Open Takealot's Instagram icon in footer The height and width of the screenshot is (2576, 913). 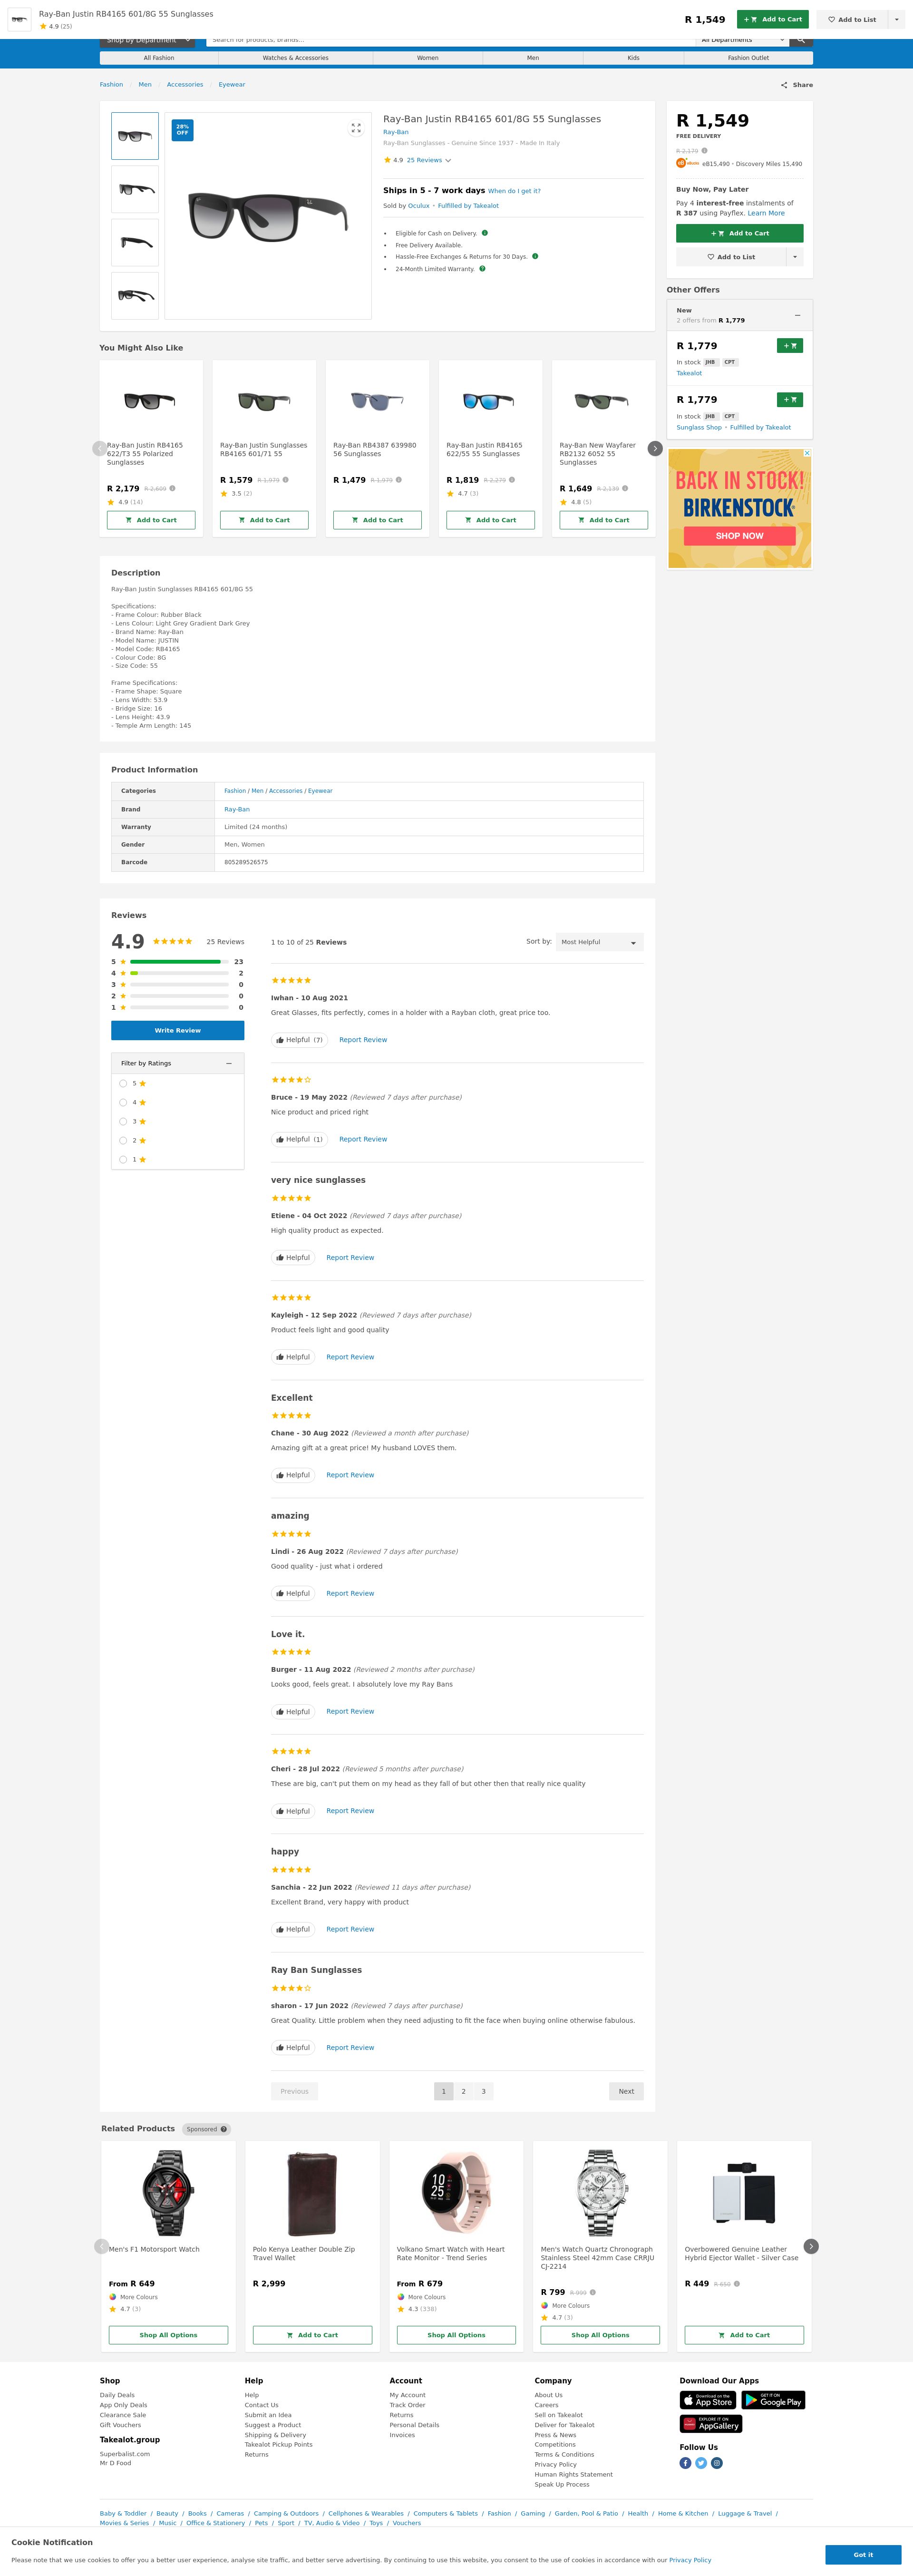click(717, 2463)
